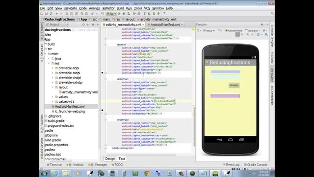Click the Back navigation arrow icon
This screenshot has height=177, width=314.
pos(92,14)
